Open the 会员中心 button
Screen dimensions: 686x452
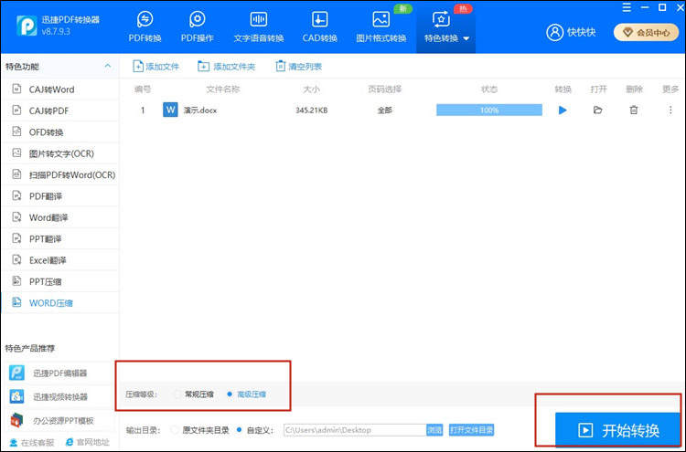(x=646, y=32)
